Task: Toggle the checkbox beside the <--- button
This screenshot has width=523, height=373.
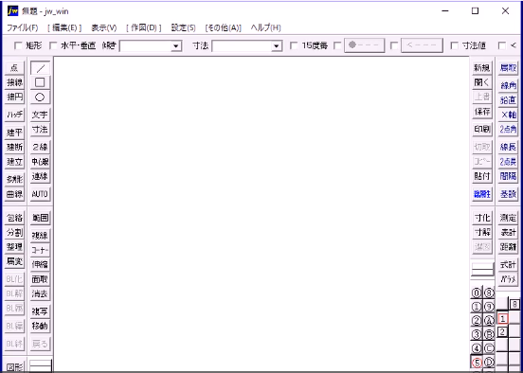Action: [x=394, y=45]
